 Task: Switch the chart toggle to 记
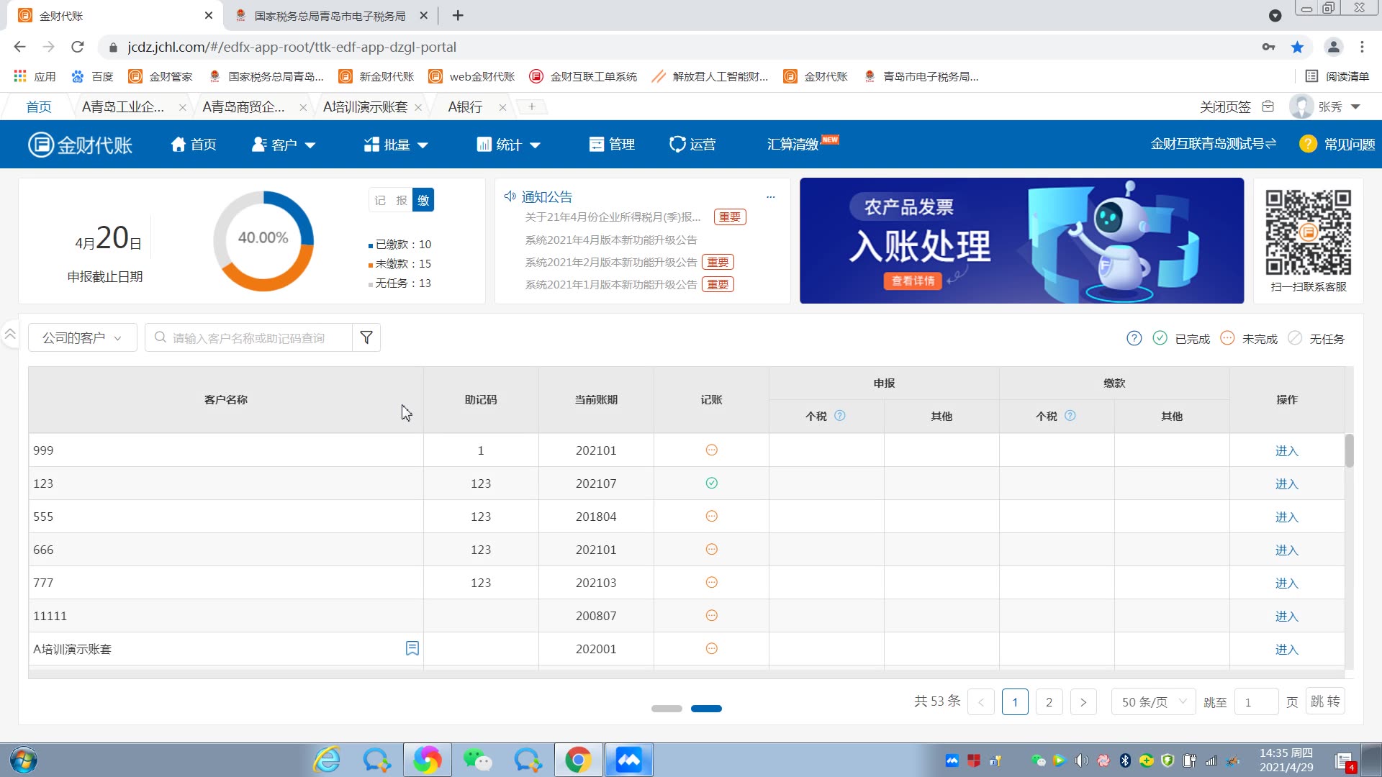pos(380,200)
